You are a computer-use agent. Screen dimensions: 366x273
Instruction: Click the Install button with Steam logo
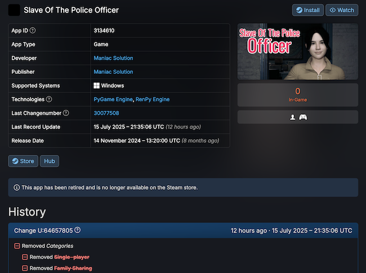click(x=308, y=10)
